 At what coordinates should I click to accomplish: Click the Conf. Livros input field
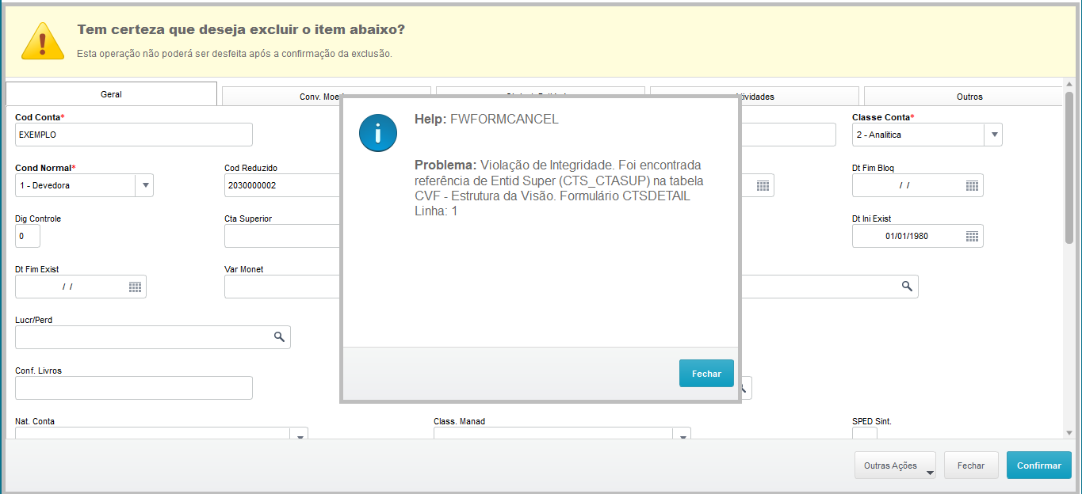click(x=133, y=388)
